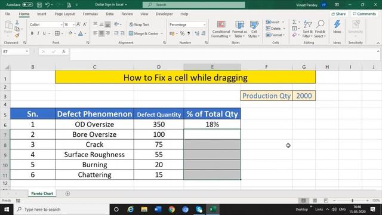
Task: Open Word from taskbar
Action: pyautogui.click(x=158, y=210)
